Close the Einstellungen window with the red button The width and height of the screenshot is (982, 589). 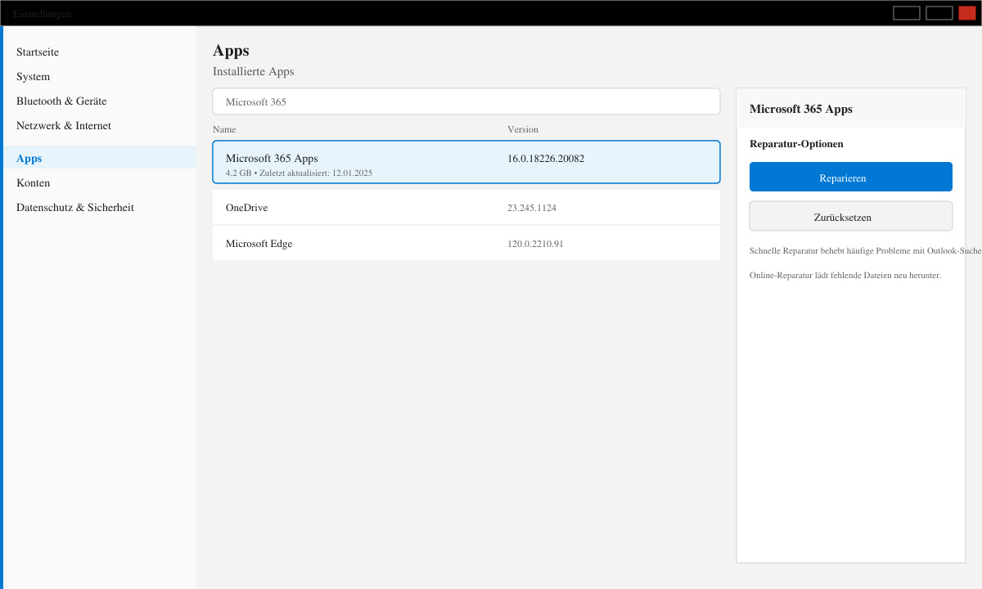(967, 13)
